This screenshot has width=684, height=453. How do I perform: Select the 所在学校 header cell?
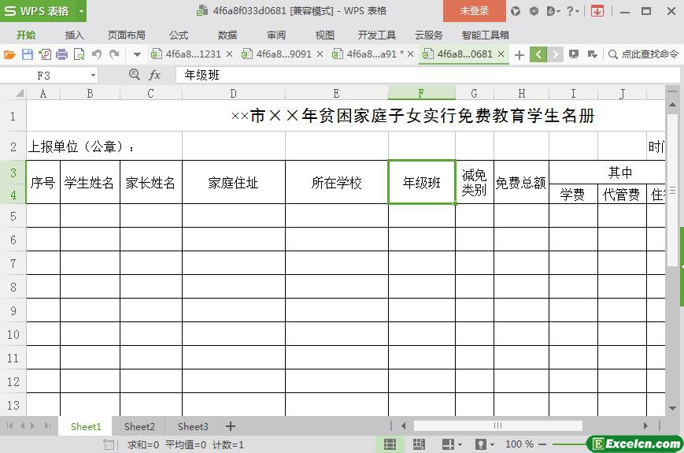coord(336,183)
